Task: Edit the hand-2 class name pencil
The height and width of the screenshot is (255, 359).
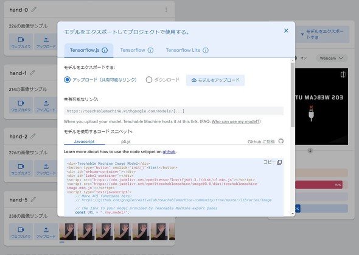Action: tap(33, 136)
